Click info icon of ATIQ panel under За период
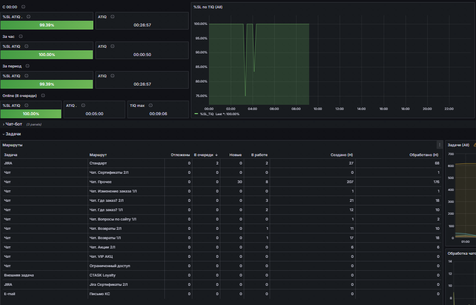 (113, 76)
